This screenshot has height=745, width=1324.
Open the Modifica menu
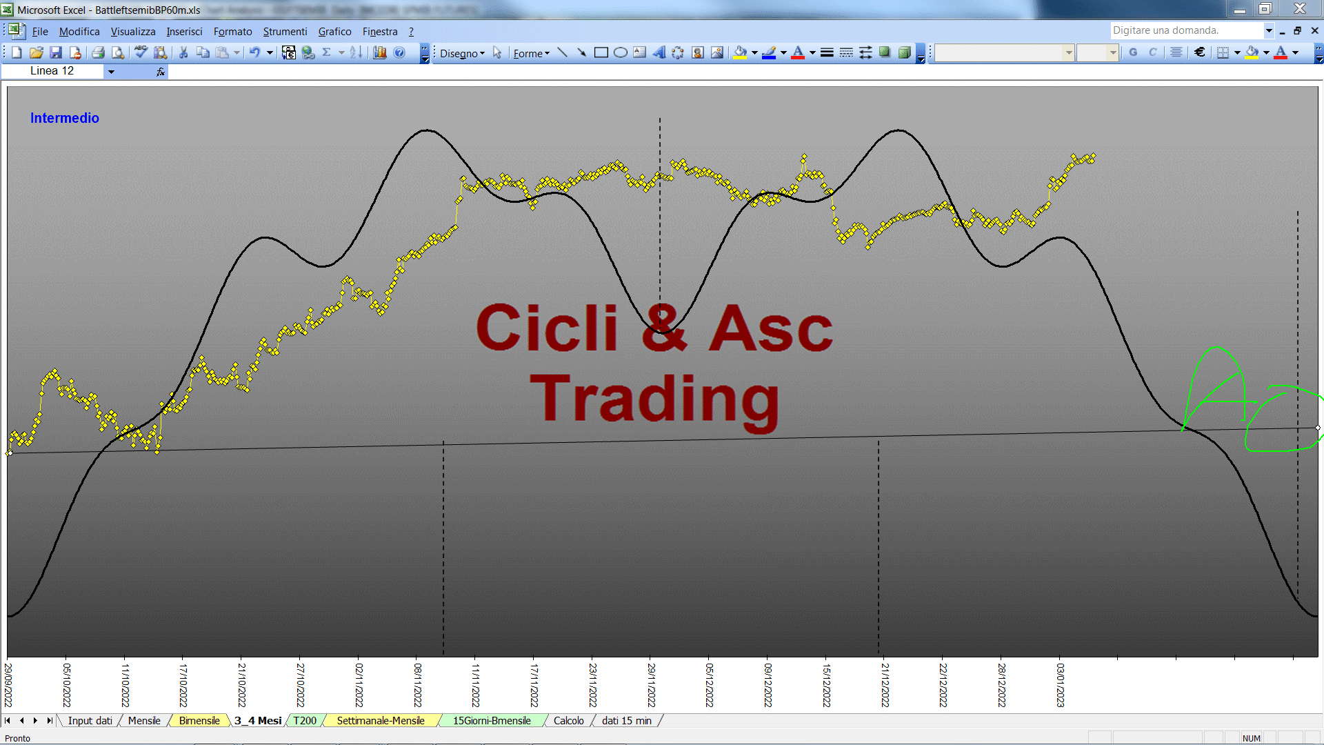tap(79, 31)
